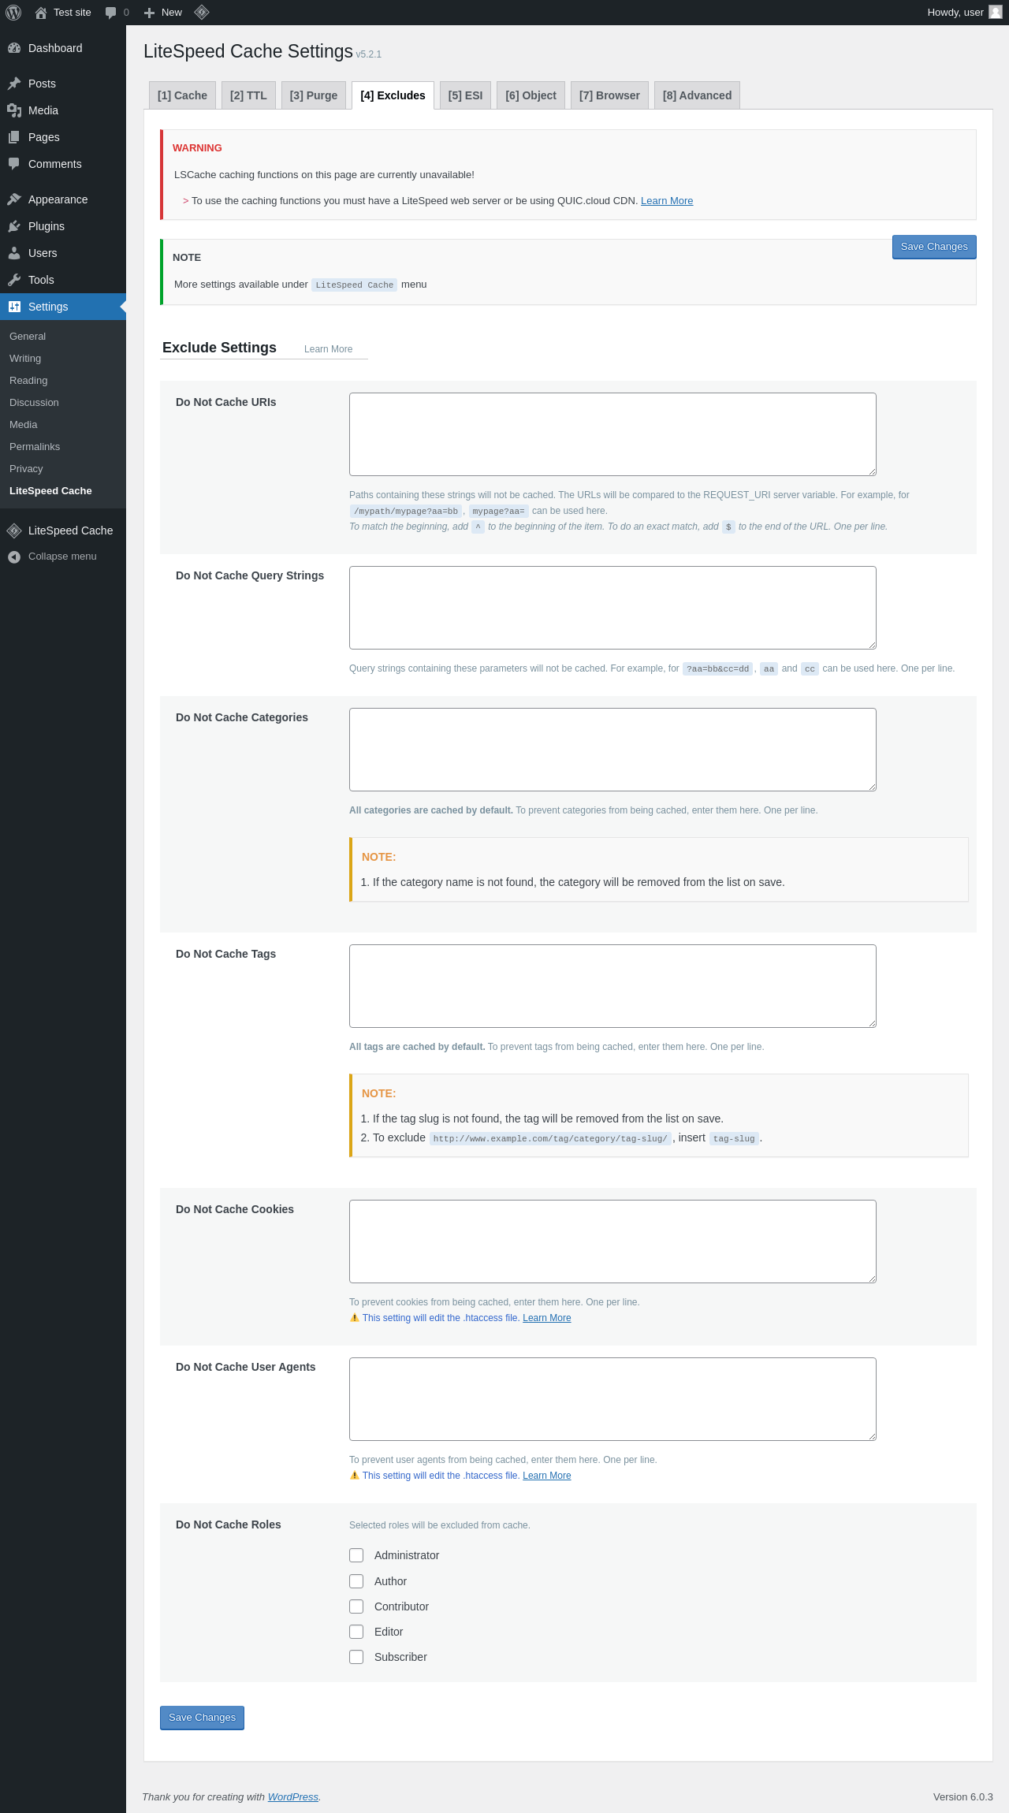Click the Tools wrench icon
The height and width of the screenshot is (1813, 1009).
14,280
